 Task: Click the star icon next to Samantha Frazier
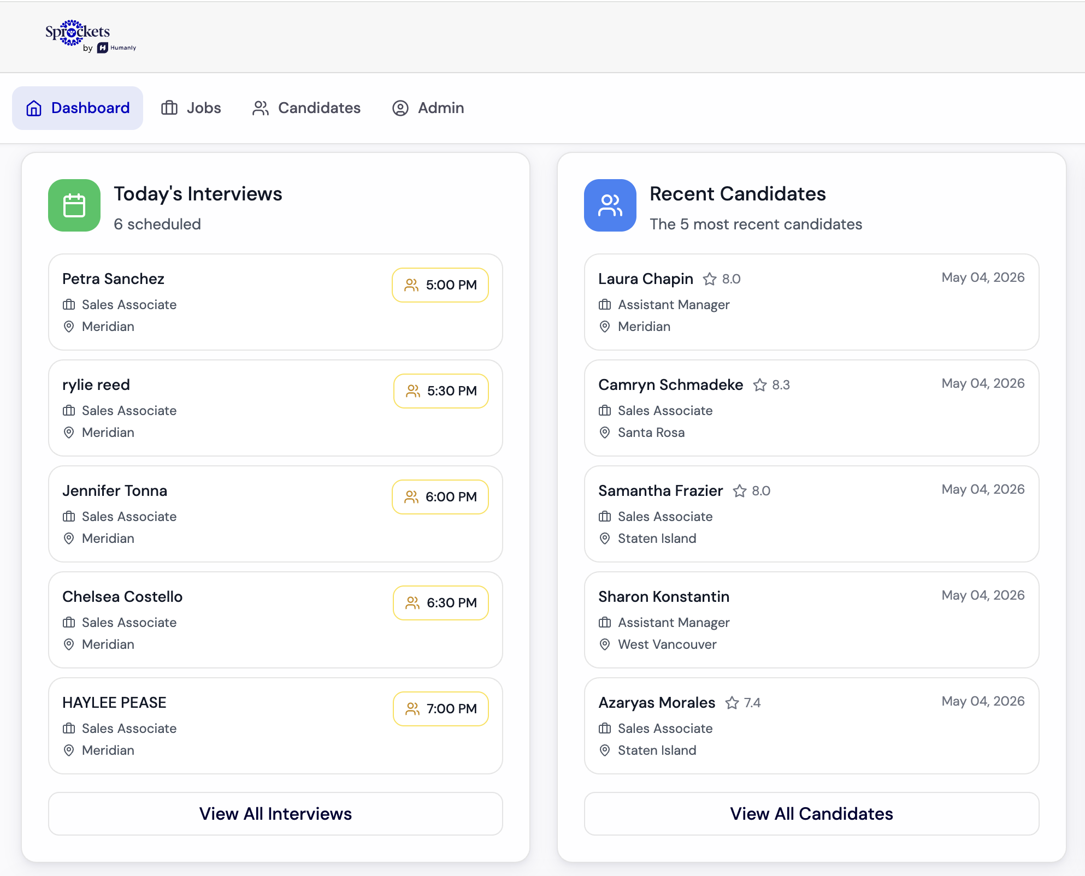[740, 491]
